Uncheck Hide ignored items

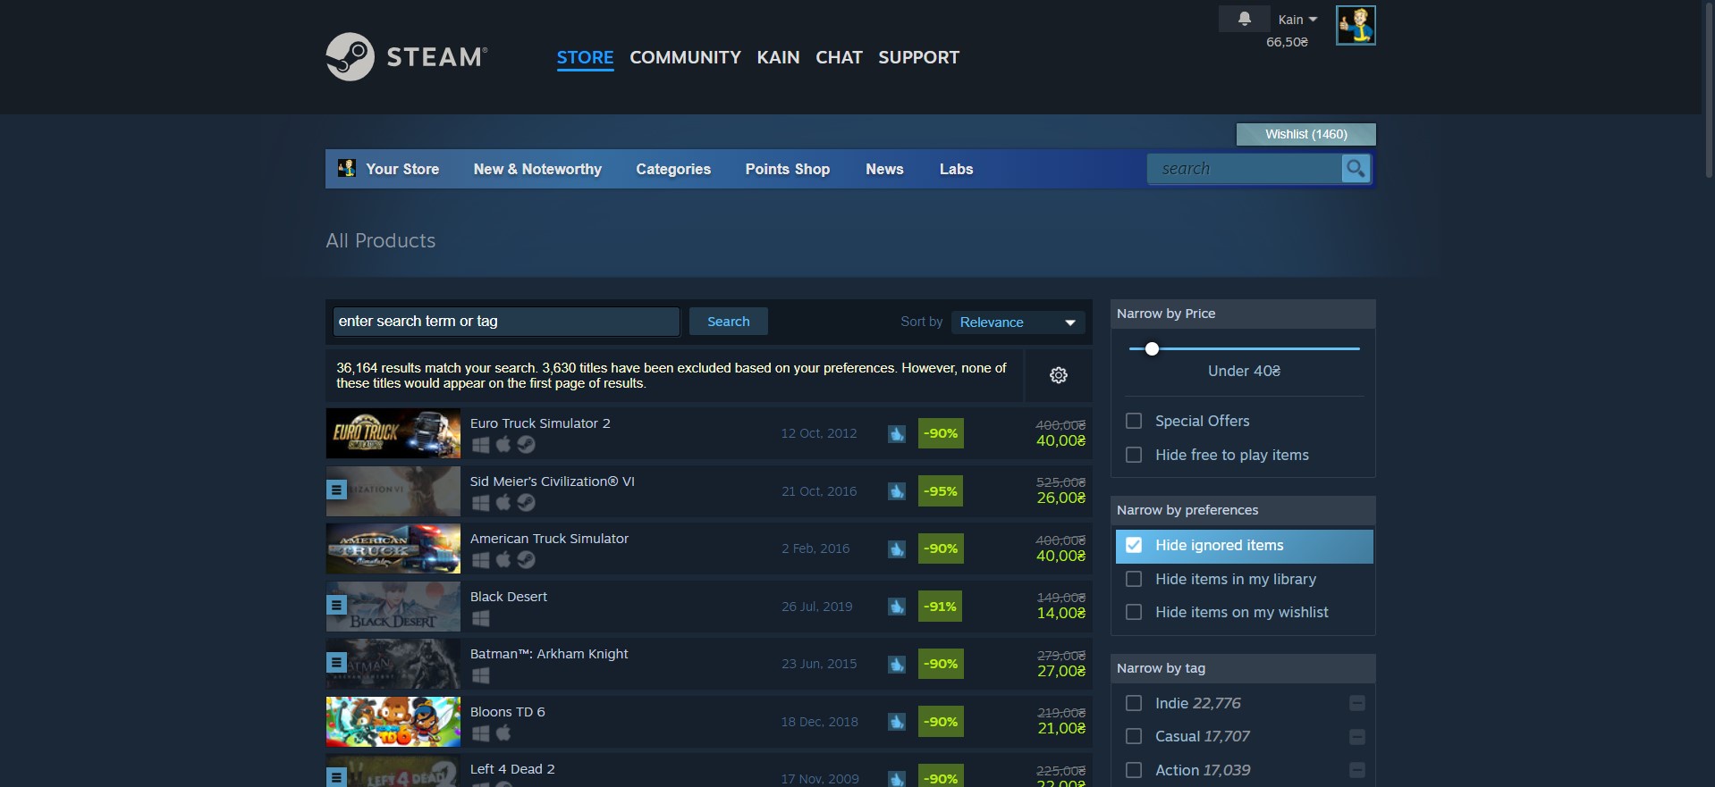[1134, 545]
